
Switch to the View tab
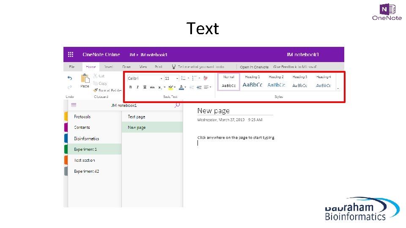click(143, 67)
